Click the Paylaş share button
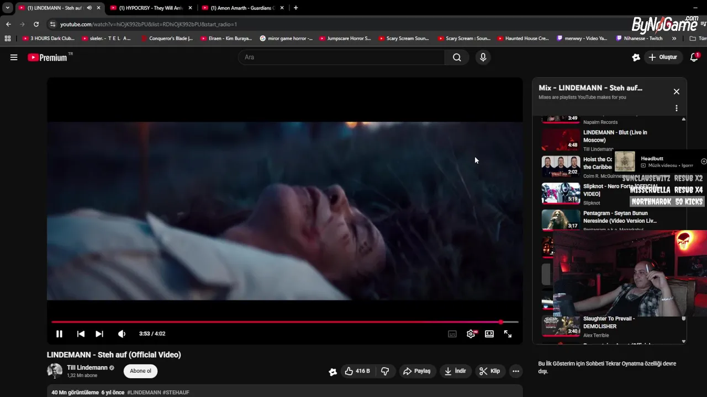 (416, 371)
